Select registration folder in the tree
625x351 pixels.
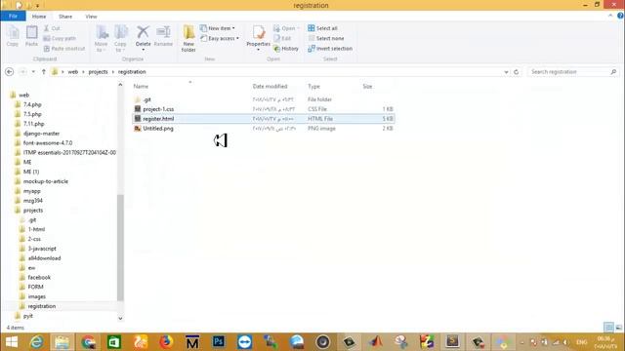click(x=41, y=306)
